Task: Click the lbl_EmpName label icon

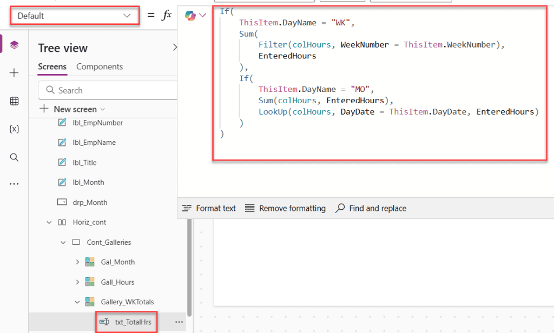Action: coord(62,142)
